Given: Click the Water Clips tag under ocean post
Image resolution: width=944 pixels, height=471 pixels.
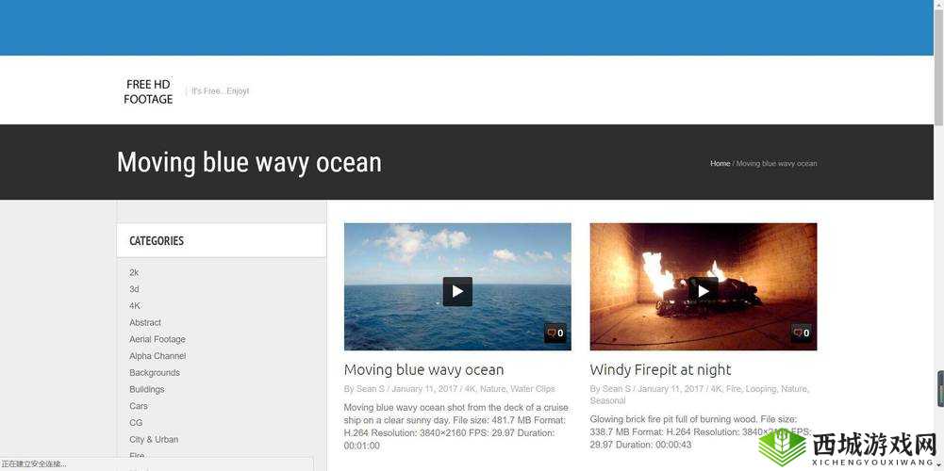Looking at the screenshot, I should (x=533, y=389).
